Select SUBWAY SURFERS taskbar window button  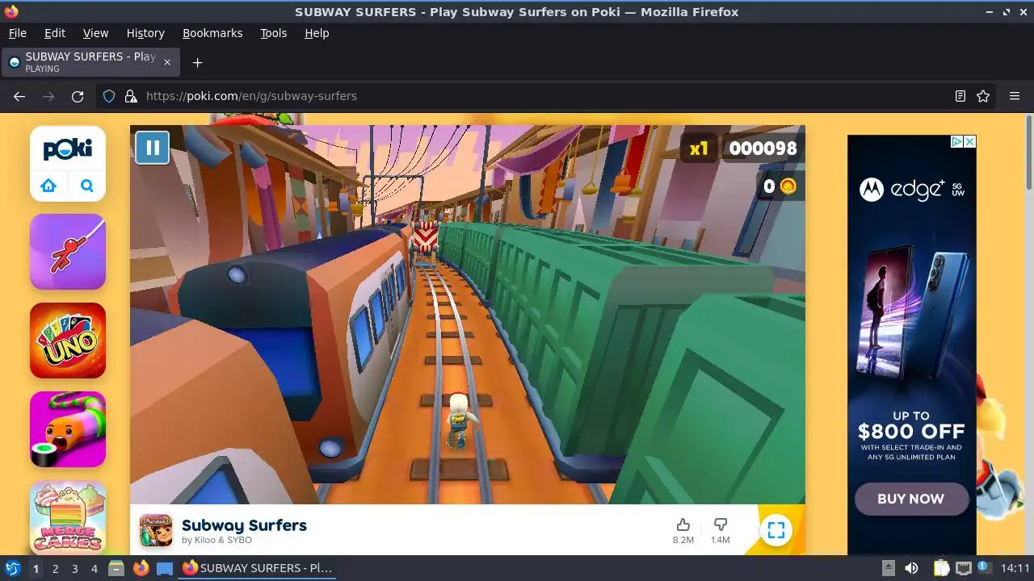(x=257, y=568)
